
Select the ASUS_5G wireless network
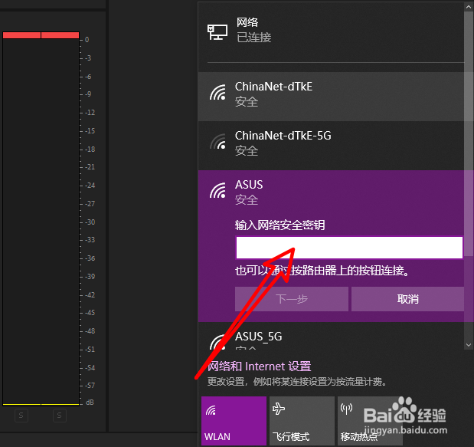331,337
